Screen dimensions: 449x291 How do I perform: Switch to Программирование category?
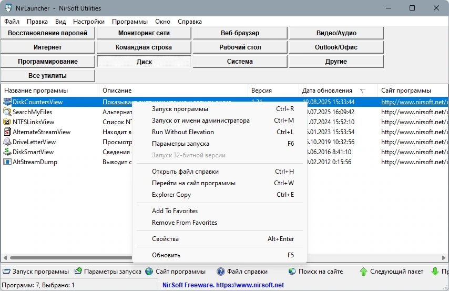[x=47, y=62]
